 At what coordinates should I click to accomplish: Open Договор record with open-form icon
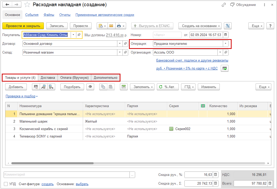tap(125, 44)
